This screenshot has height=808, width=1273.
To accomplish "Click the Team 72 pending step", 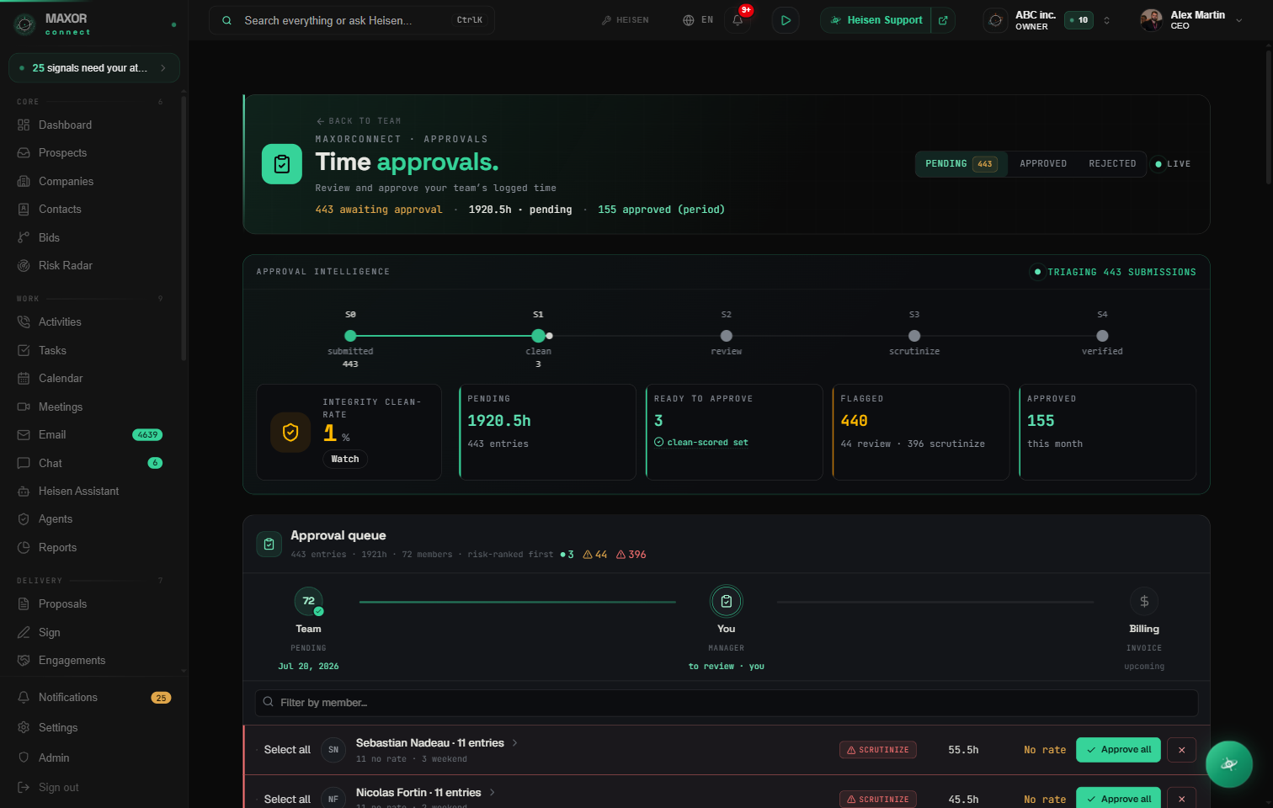I will (308, 629).
